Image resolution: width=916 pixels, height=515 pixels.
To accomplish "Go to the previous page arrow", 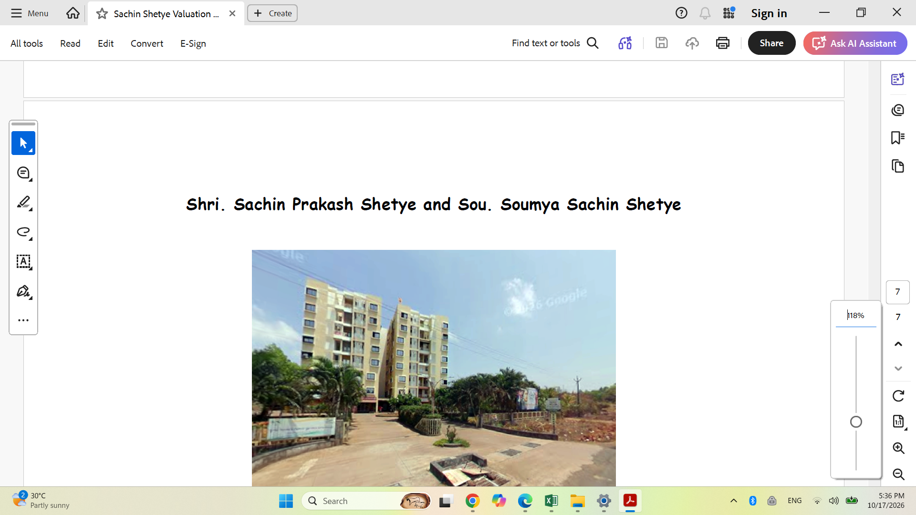I will [x=898, y=344].
